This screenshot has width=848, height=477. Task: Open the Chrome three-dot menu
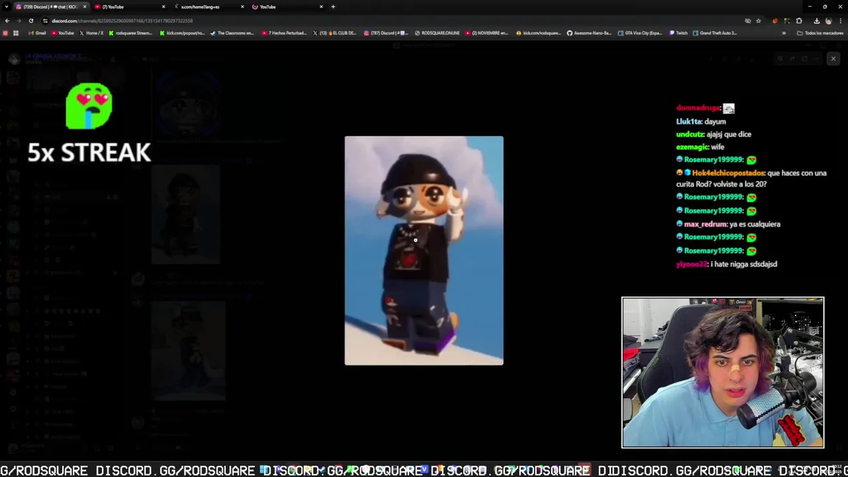tap(840, 21)
